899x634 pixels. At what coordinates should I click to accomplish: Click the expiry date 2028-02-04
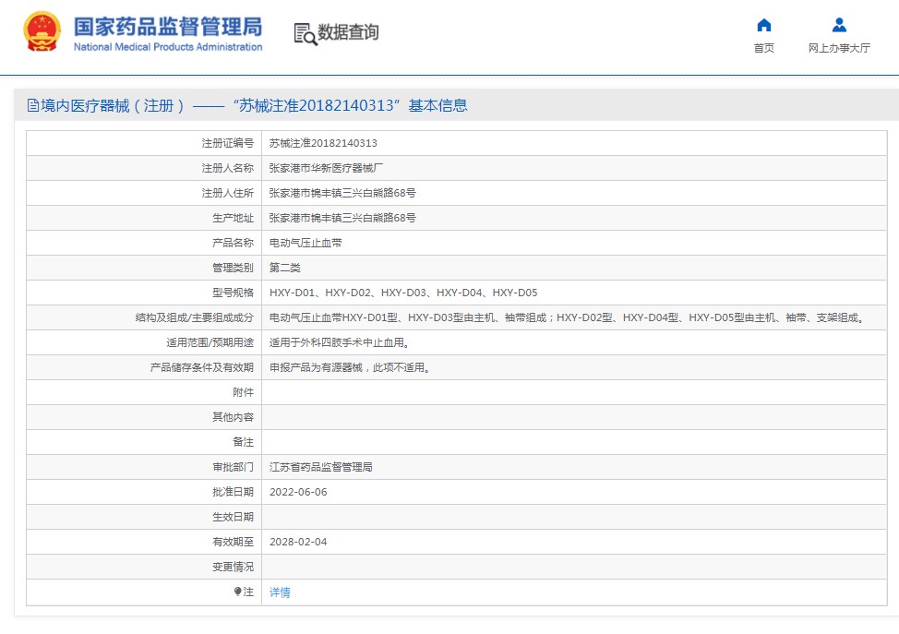(298, 542)
